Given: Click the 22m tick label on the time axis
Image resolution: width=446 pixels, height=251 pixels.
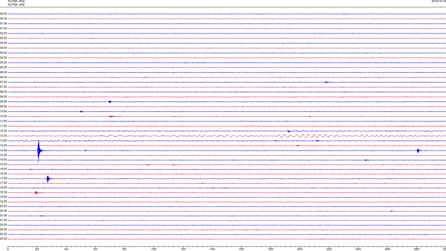Looking at the screenshot, I should point(329,249).
